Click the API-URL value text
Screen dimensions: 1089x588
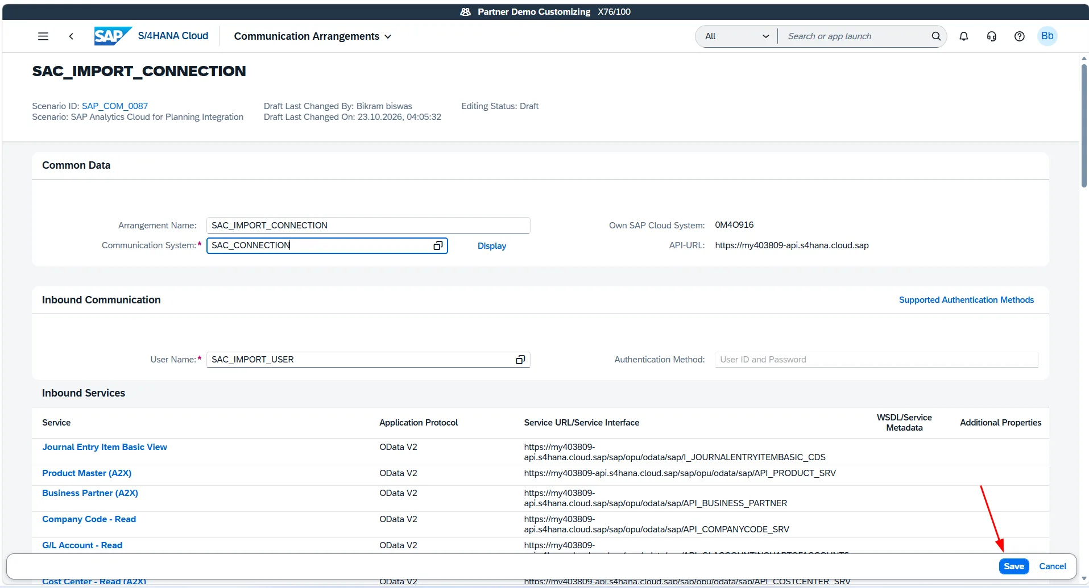792,245
